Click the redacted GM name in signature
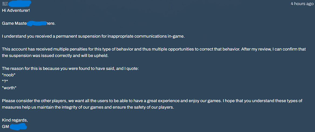315x132 pixels. click(x=18, y=127)
